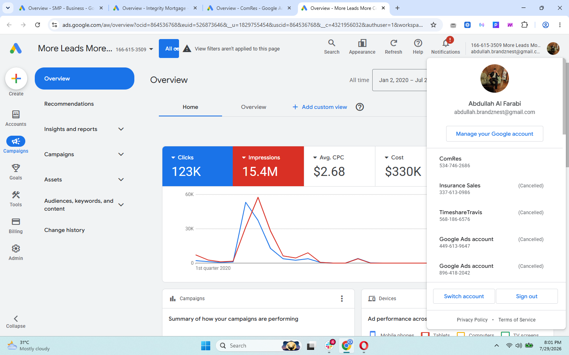This screenshot has width=569, height=355.
Task: Expand Campaigns section in side menu
Action: pos(121,154)
